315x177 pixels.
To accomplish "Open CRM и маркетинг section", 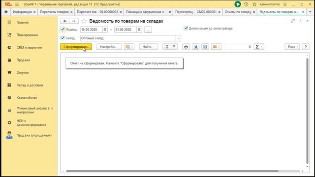I will coord(30,48).
